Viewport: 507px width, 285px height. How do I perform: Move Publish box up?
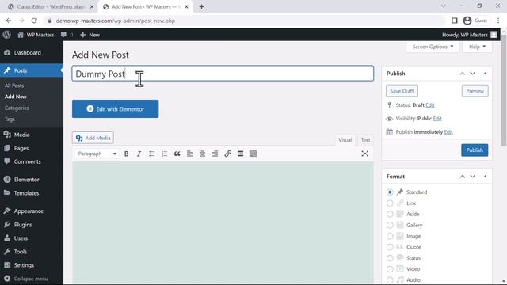pyautogui.click(x=463, y=74)
